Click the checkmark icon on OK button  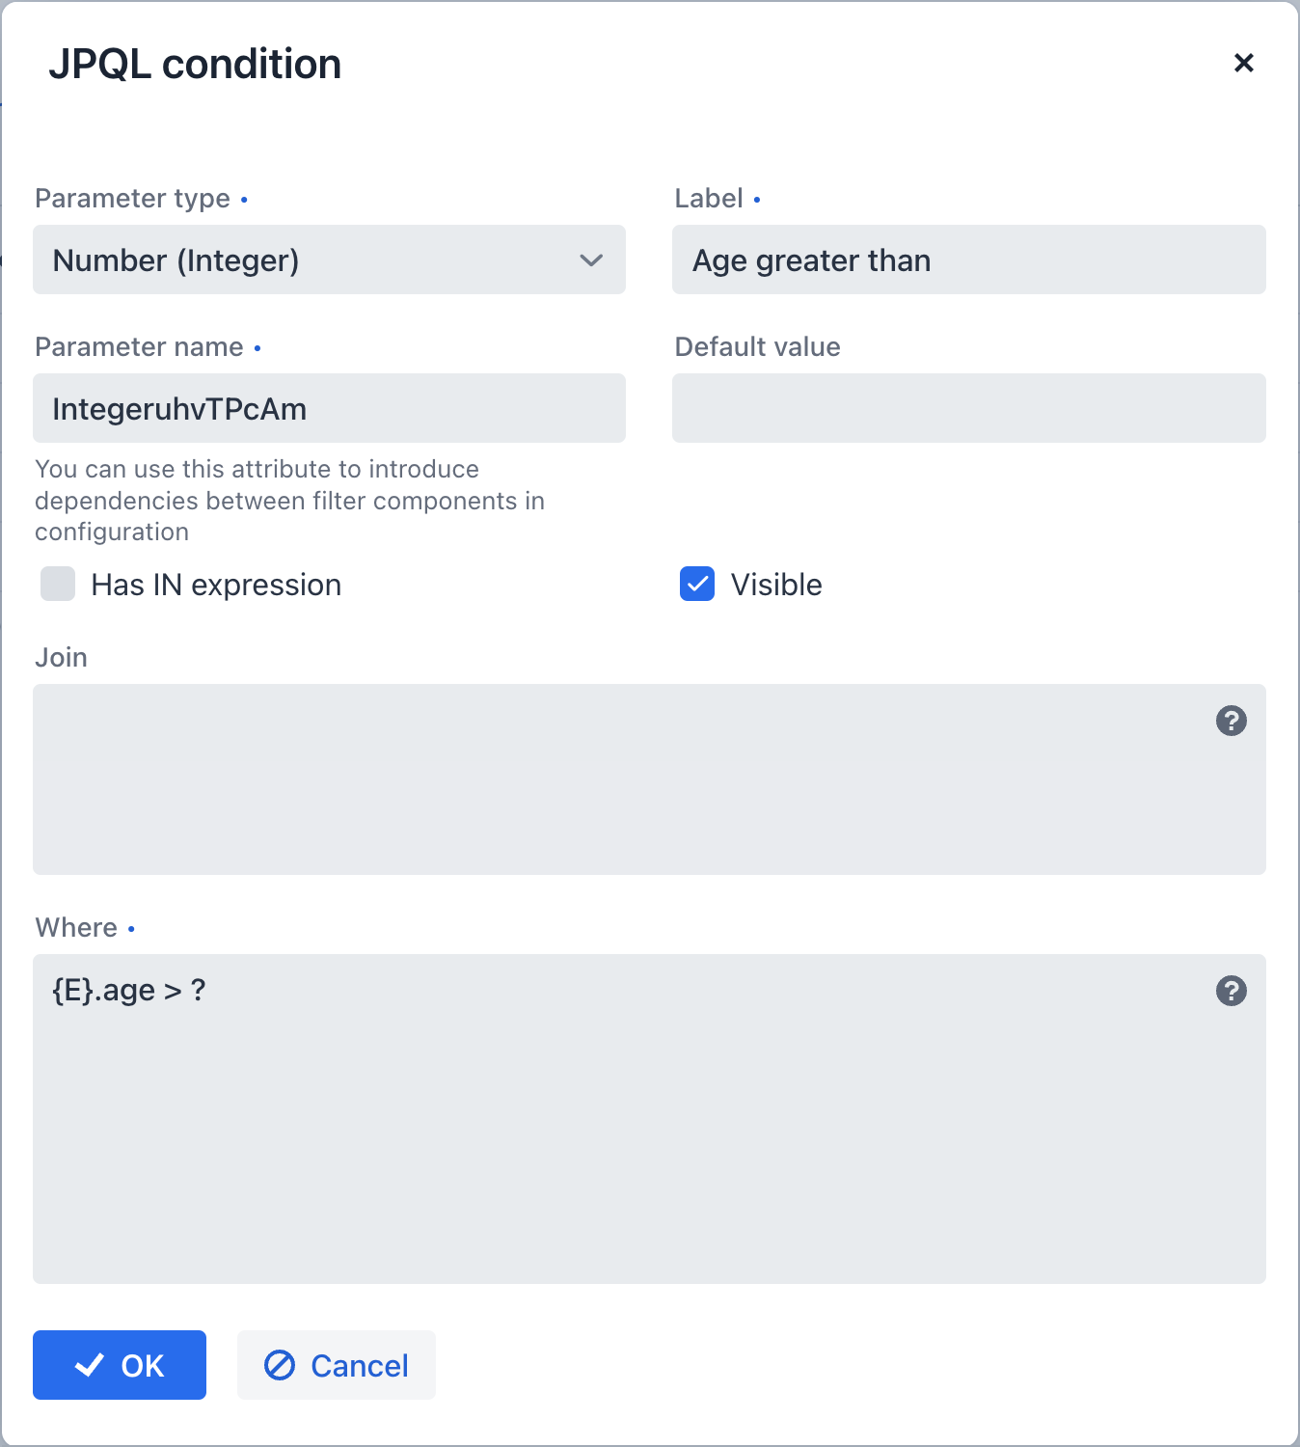(89, 1365)
